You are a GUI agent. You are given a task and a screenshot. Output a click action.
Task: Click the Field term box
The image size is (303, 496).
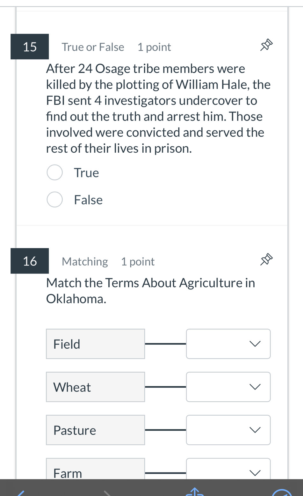click(95, 344)
